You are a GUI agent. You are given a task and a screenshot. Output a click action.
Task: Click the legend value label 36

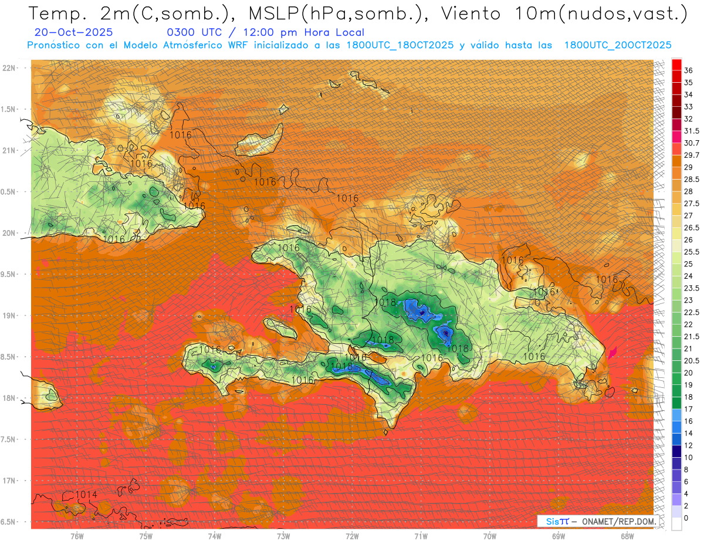coord(689,70)
